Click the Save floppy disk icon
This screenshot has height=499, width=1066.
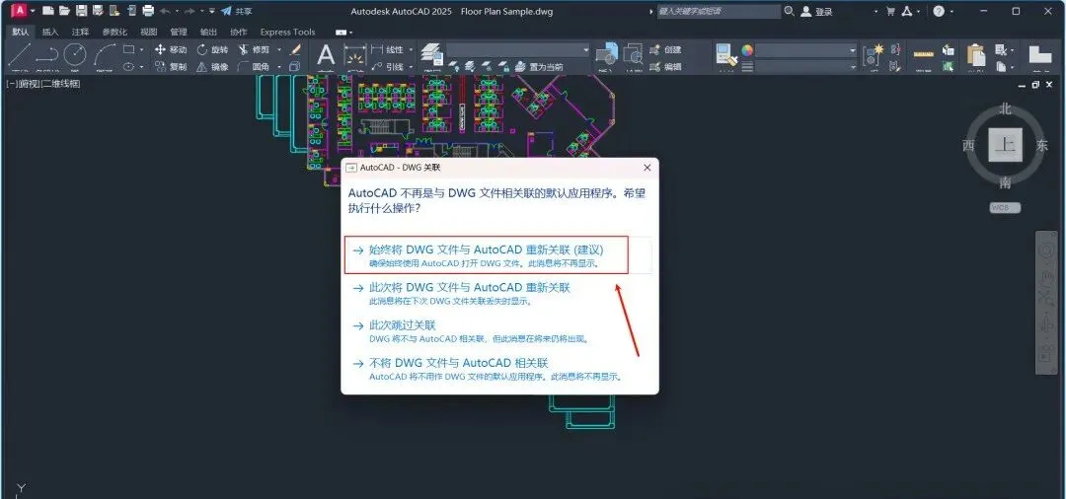coord(81,11)
